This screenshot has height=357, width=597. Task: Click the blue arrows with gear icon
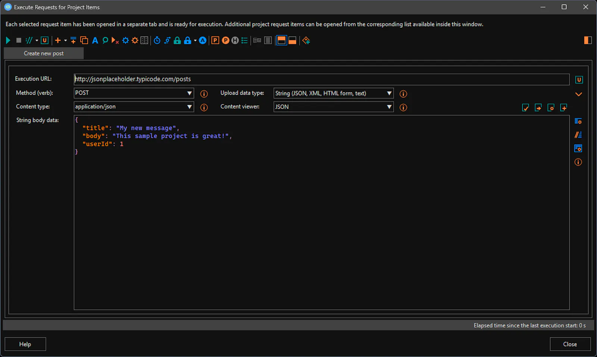click(167, 40)
